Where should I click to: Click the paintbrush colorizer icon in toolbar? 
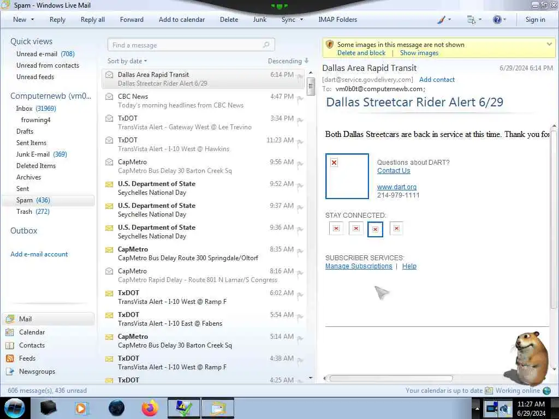441,20
